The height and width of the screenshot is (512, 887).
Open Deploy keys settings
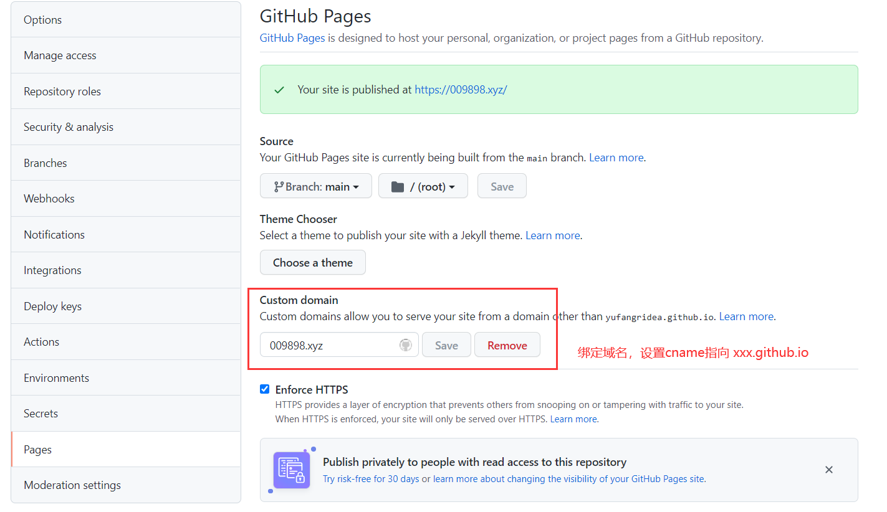coord(126,306)
